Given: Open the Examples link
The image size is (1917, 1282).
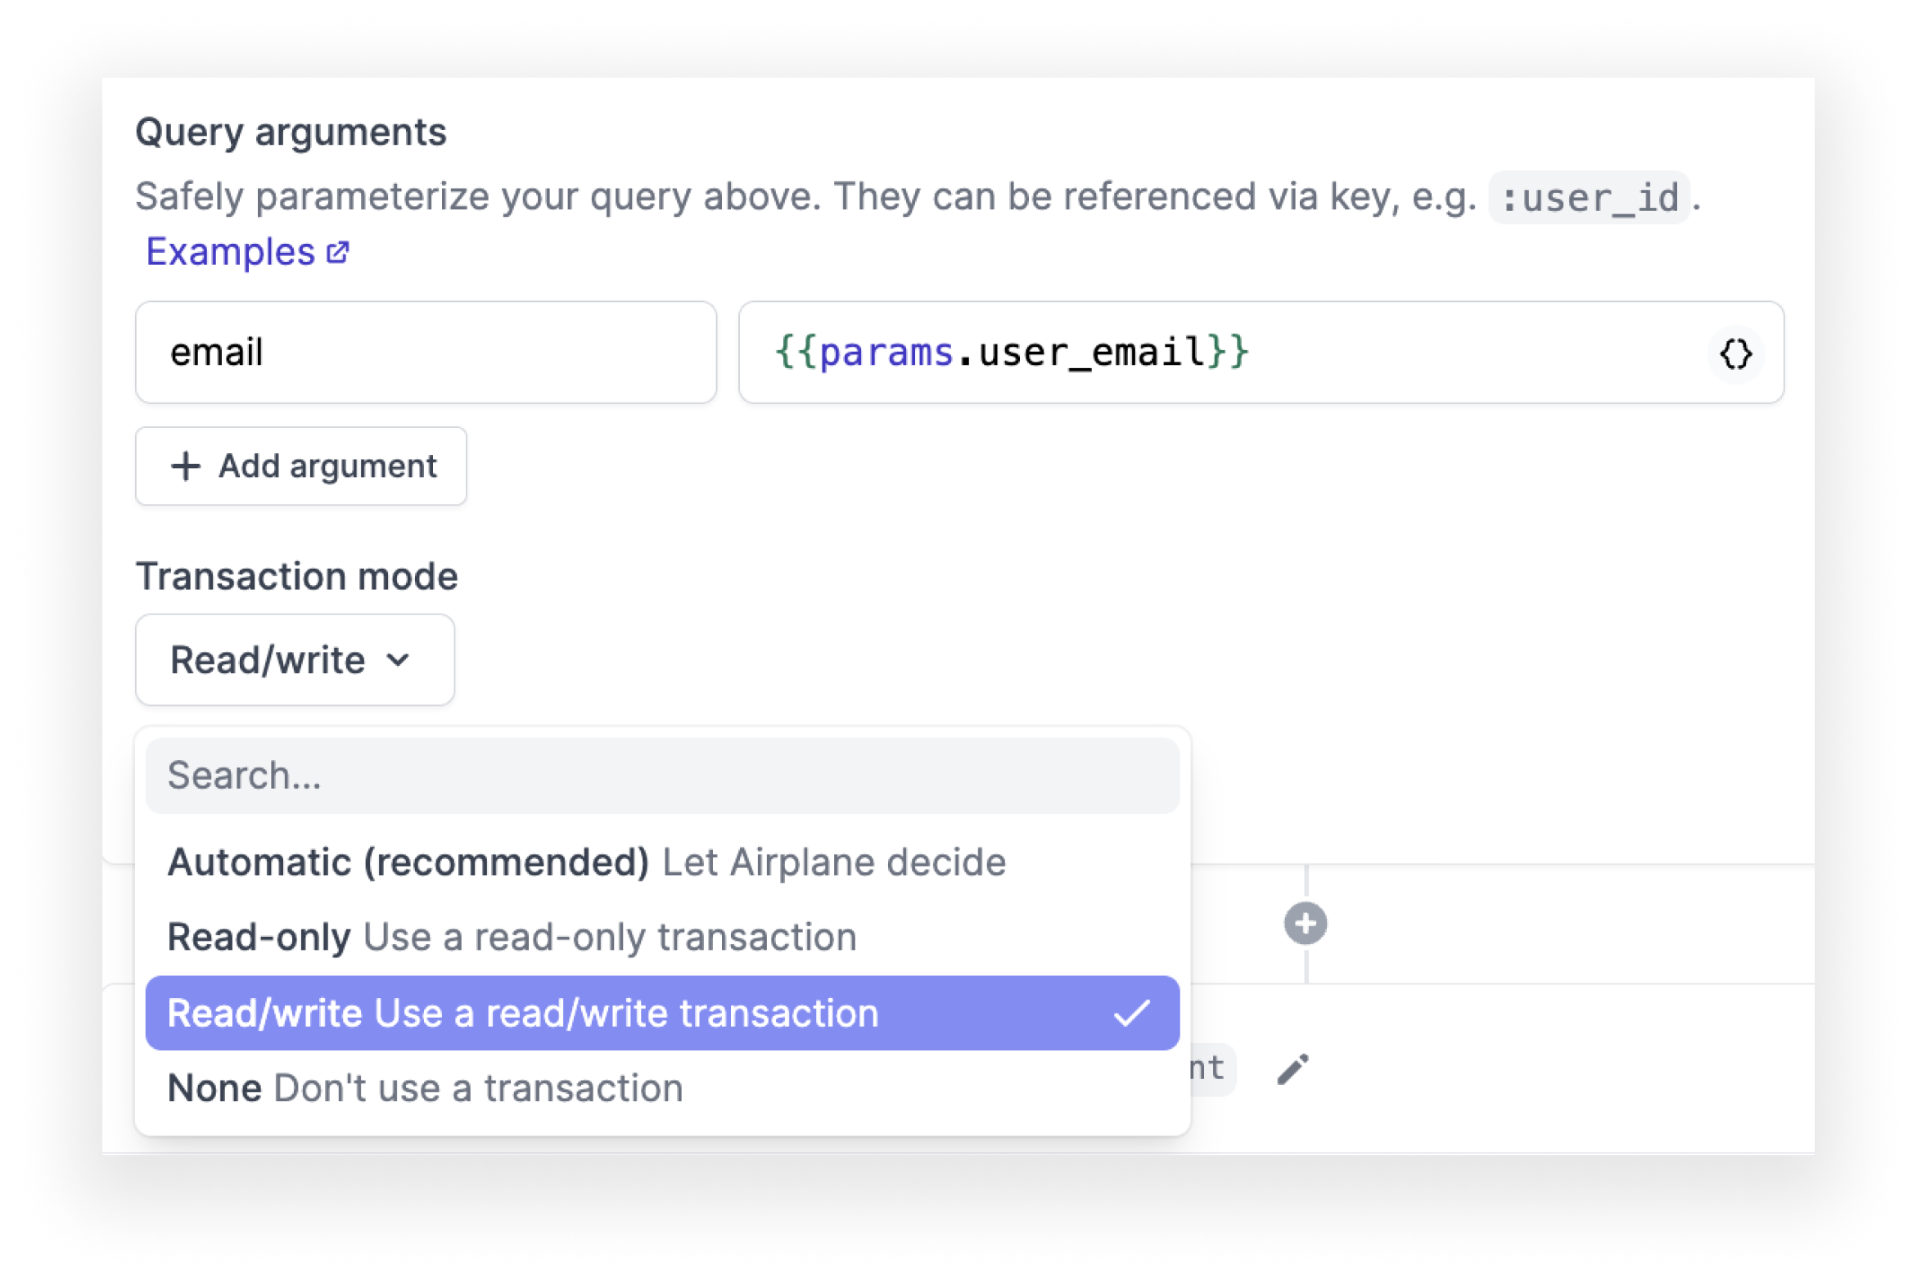Looking at the screenshot, I should [x=246, y=252].
